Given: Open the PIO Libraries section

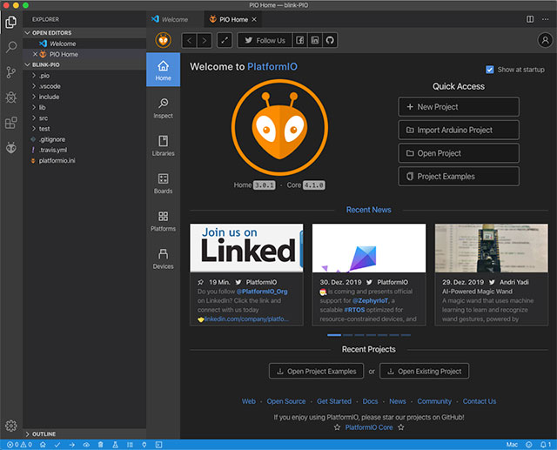Looking at the screenshot, I should [x=163, y=145].
